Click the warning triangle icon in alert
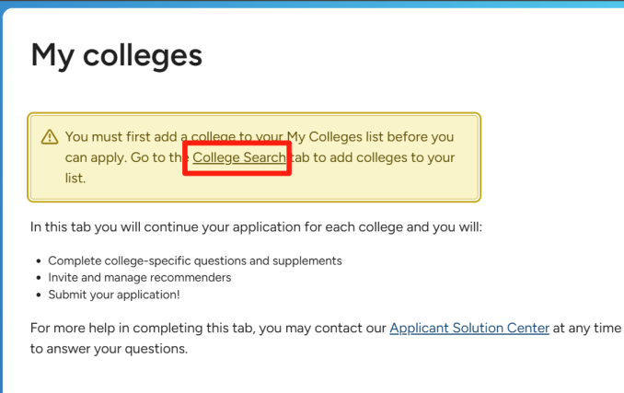Screen dimensions: 624x393 point(50,137)
